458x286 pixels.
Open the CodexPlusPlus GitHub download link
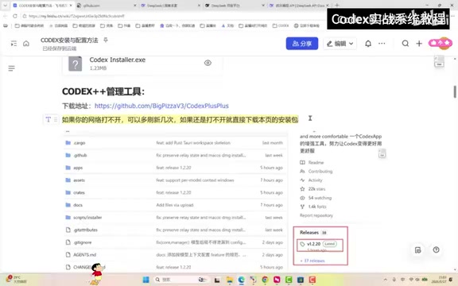point(161,106)
